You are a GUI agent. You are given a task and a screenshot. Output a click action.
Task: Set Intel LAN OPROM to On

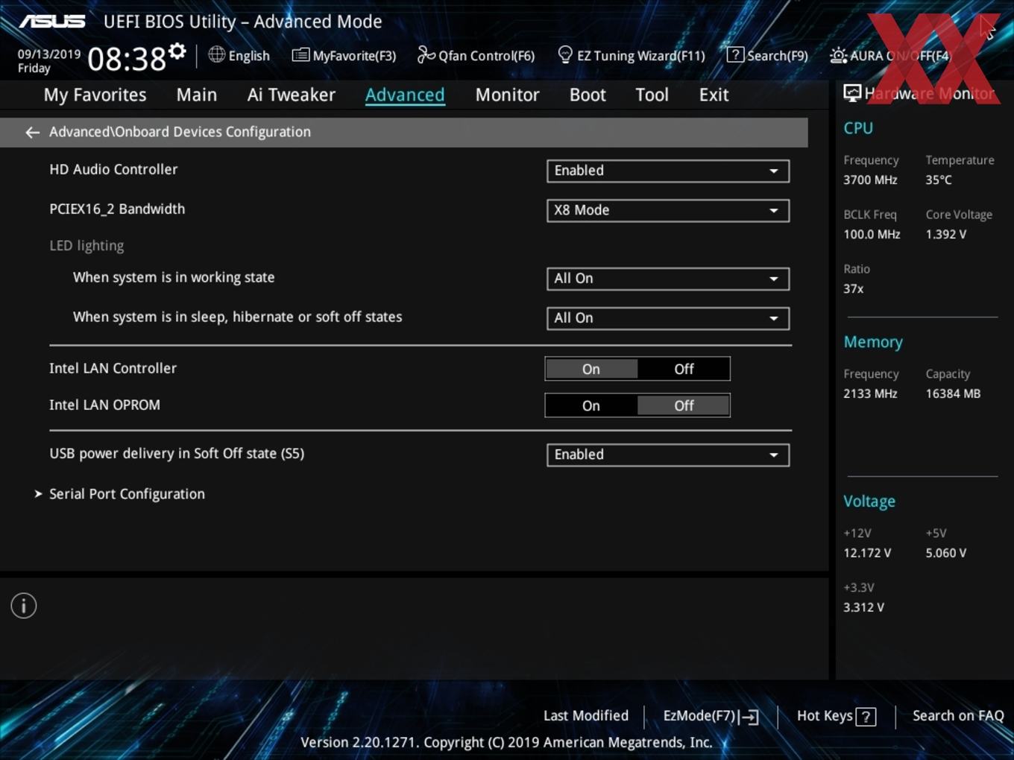coord(591,405)
